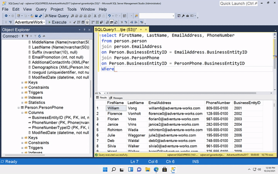This screenshot has height=174, width=278.
Task: Click the Object Explorer horizontal scrollbar
Action: coord(25,155)
